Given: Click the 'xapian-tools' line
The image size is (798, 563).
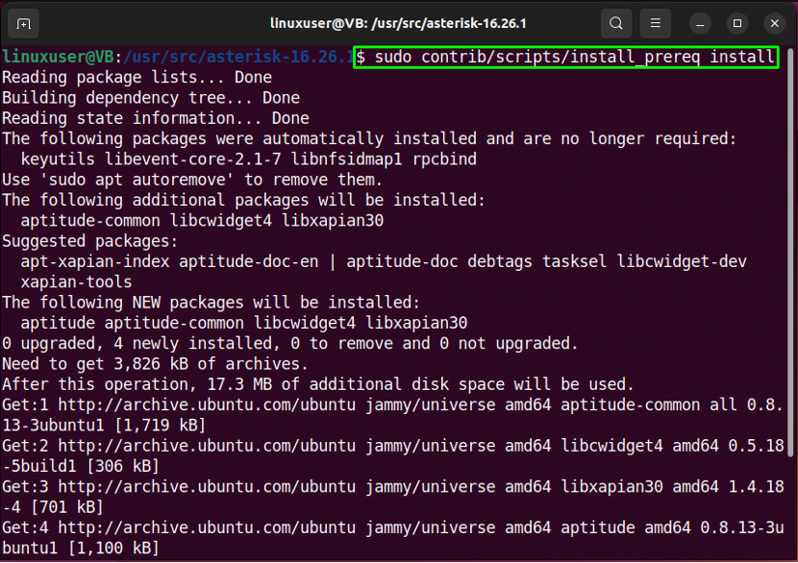Looking at the screenshot, I should 76,281.
